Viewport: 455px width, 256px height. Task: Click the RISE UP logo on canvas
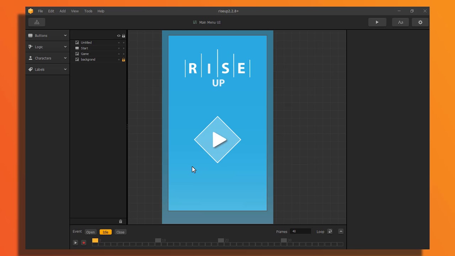click(x=218, y=68)
